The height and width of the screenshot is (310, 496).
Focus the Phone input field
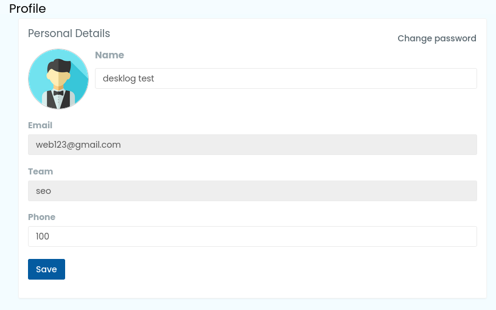coord(253,236)
